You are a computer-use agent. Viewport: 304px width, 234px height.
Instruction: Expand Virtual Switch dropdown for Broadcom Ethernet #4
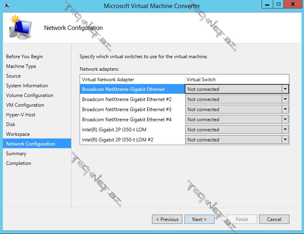(x=285, y=120)
